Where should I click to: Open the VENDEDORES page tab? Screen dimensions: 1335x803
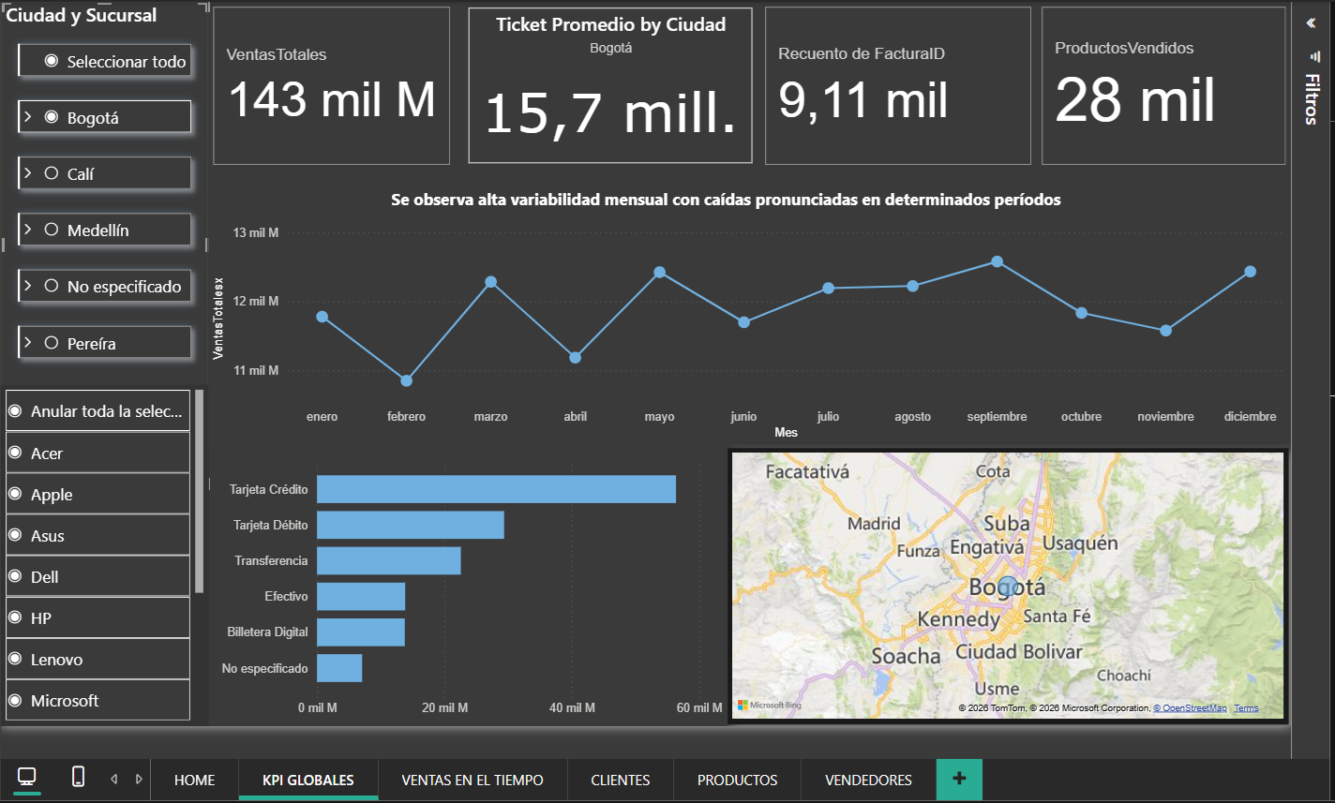(868, 780)
